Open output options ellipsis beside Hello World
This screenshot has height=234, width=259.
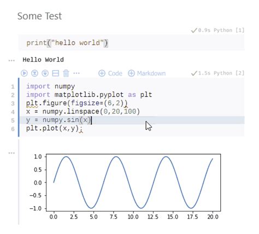click(x=11, y=60)
